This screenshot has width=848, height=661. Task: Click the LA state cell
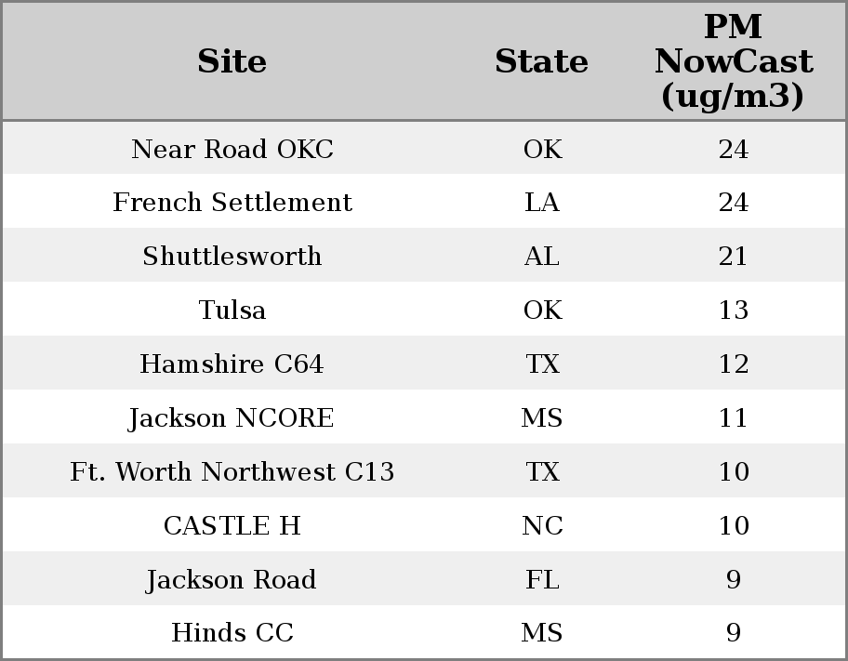click(541, 203)
